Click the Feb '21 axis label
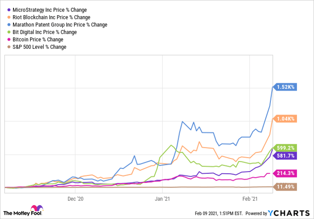The image size is (314, 219). pyautogui.click(x=249, y=198)
